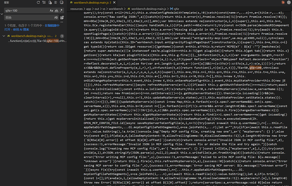Click highlighted qXe=100 in editor code
The height and width of the screenshot is (186, 292).
pyautogui.click(x=255, y=68)
